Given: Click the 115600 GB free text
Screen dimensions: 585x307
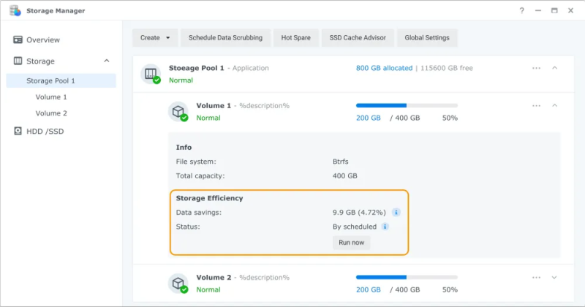Looking at the screenshot, I should pos(447,68).
